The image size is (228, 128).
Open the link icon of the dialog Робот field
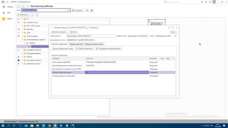pyautogui.click(x=176, y=36)
